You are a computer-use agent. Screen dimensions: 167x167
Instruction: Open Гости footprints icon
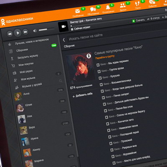137,4
